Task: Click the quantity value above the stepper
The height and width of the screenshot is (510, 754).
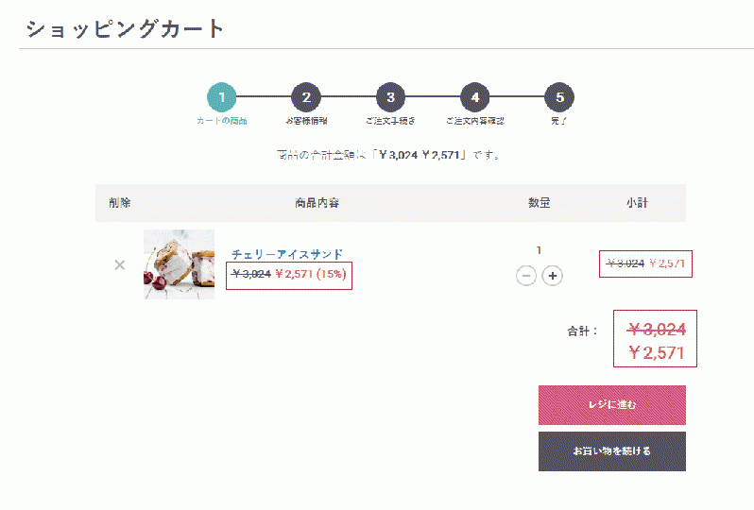Action: [540, 250]
